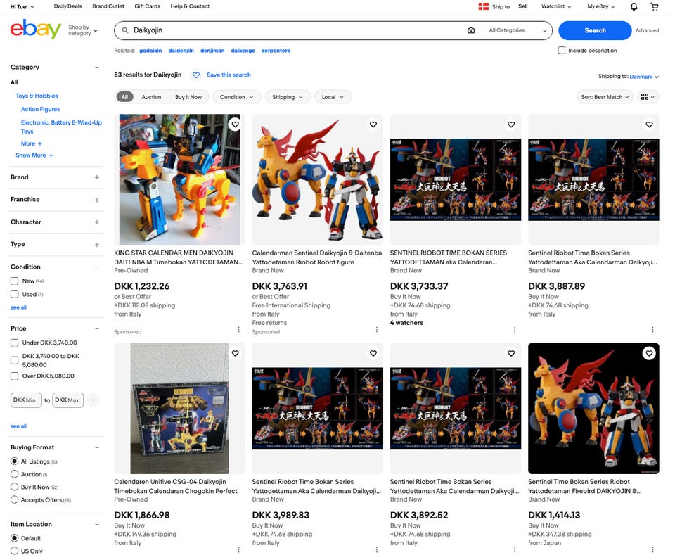Open the Shipping filter dropdown
This screenshot has height=555, width=675.
coord(287,97)
